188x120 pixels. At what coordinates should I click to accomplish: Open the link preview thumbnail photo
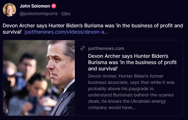click(39, 78)
